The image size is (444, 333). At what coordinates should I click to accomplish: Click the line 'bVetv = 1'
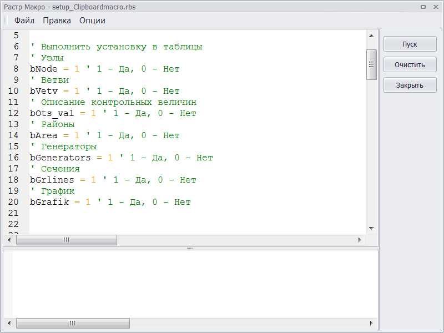(x=105, y=91)
